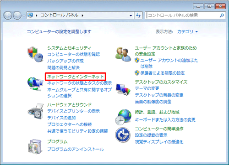Click プログラムのアンインストール link

(76, 149)
